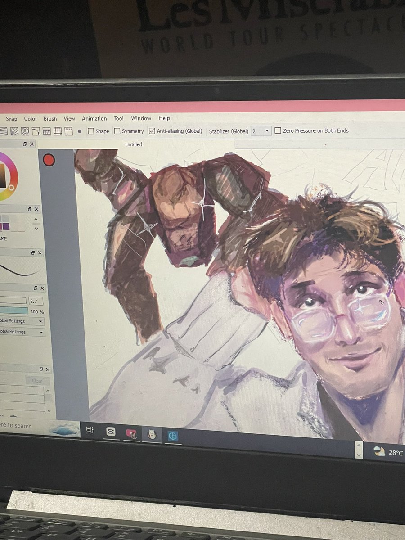Select the radial lines snap icon

click(13, 131)
